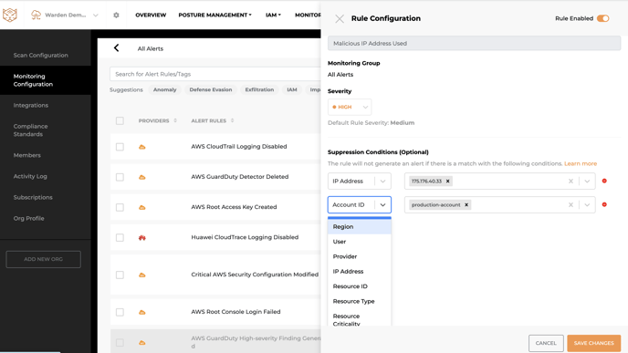Delete the Account ID suppression condition
The height and width of the screenshot is (353, 628).
tap(604, 204)
